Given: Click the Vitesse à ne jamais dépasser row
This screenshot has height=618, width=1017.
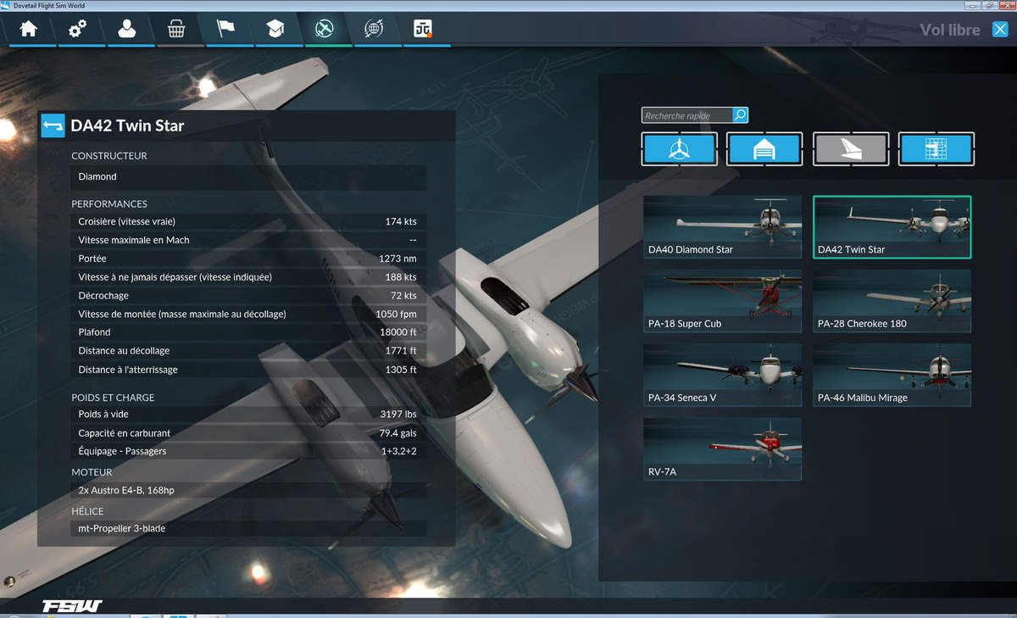Looking at the screenshot, I should (248, 277).
